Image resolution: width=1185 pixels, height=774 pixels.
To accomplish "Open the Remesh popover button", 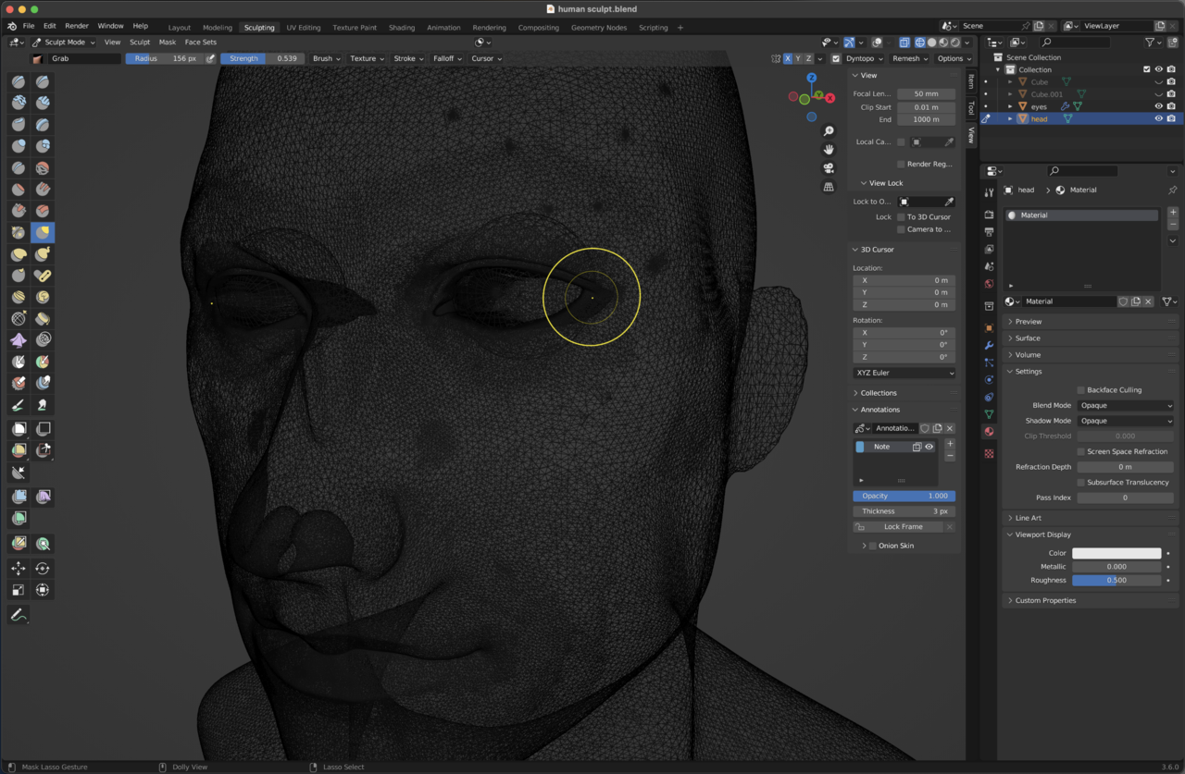I will [x=909, y=58].
